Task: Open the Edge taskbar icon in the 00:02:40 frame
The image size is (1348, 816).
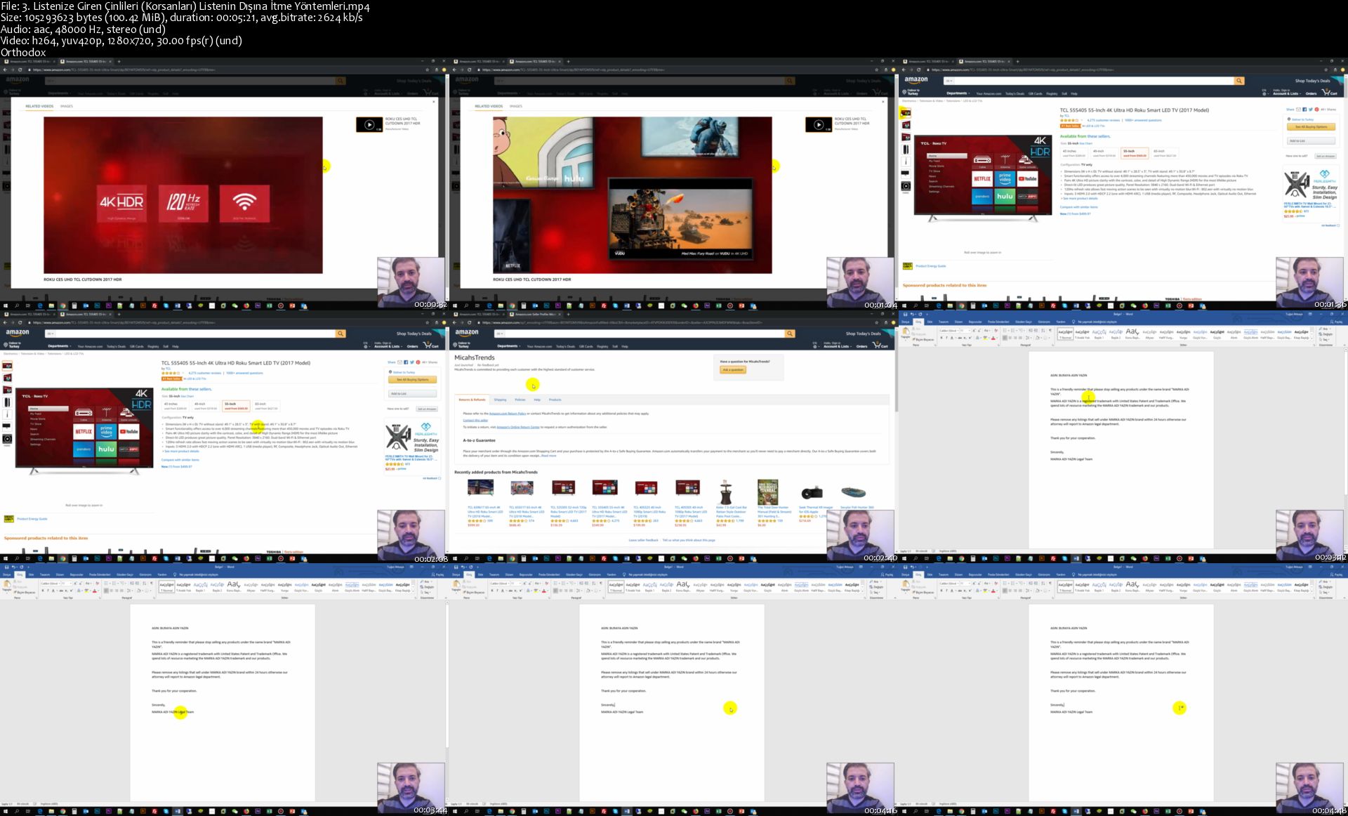Action: (489, 559)
